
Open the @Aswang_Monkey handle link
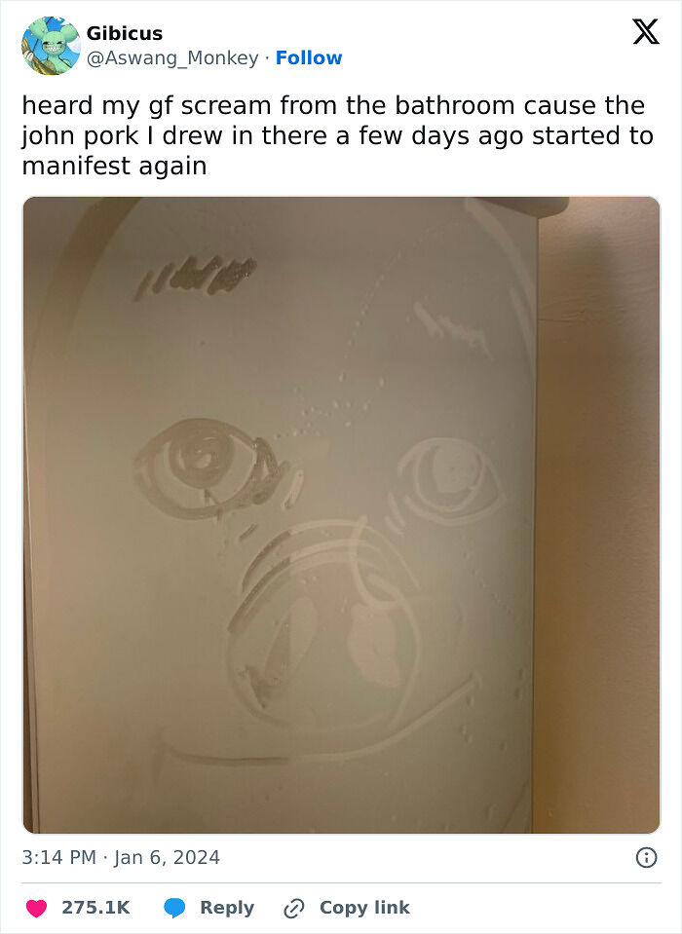point(172,58)
